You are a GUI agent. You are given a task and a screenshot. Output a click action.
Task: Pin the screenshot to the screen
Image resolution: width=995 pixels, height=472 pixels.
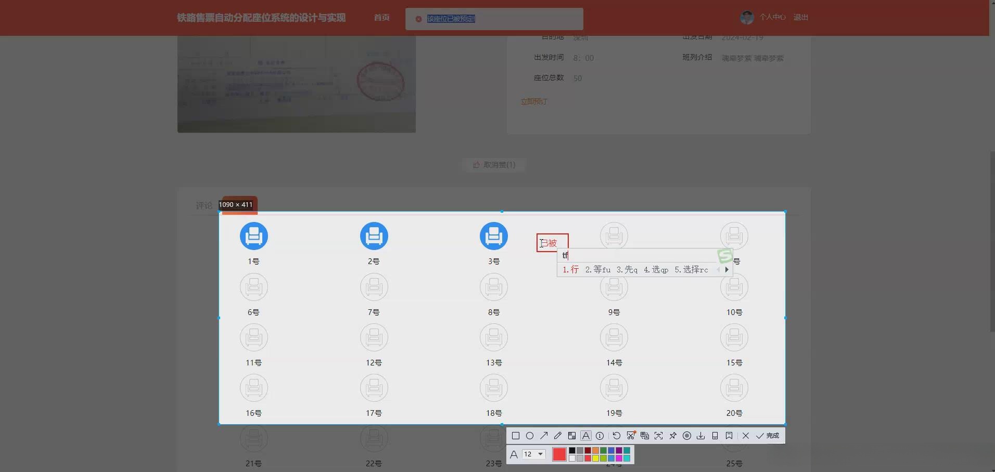[x=672, y=436]
